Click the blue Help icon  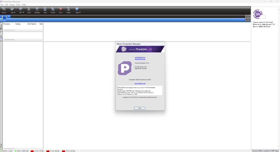(x=77, y=9)
